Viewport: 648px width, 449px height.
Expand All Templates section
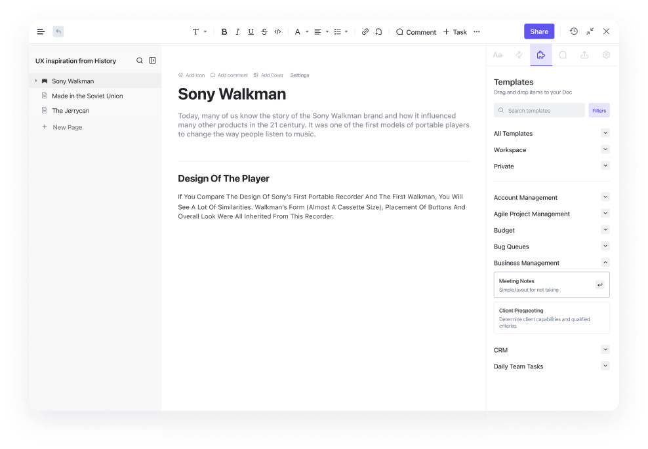tap(605, 133)
